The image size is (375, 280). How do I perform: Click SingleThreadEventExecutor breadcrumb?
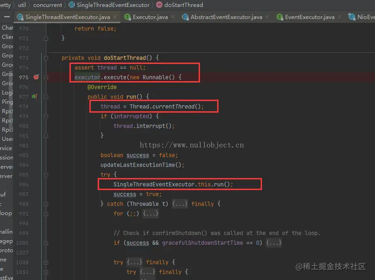pos(113,5)
